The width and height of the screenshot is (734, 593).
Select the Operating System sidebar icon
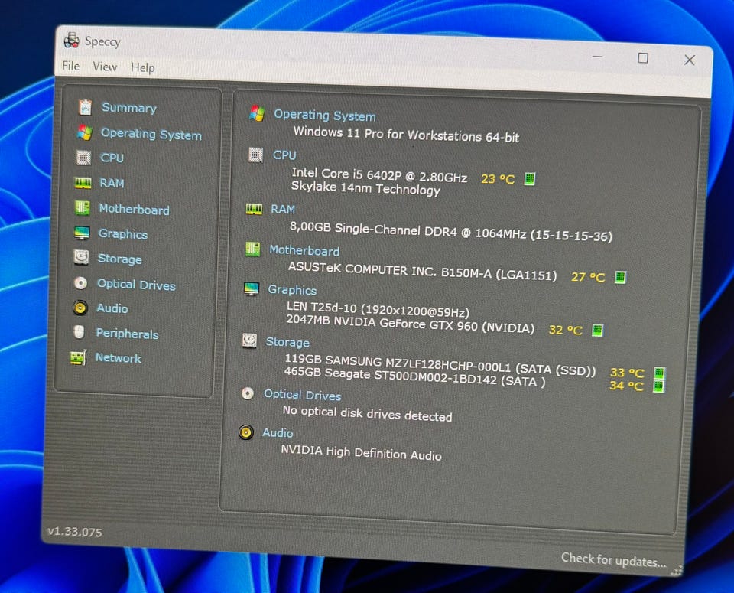(x=85, y=132)
